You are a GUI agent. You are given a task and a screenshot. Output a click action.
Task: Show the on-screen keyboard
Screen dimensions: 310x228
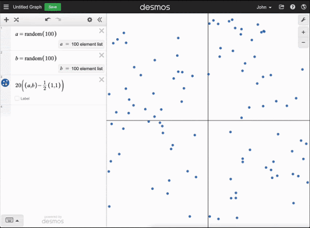pyautogui.click(x=12, y=220)
